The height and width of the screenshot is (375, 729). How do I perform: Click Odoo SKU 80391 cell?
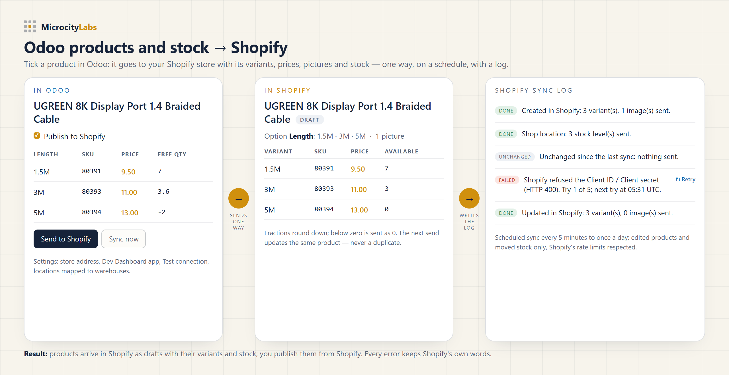[x=92, y=171]
